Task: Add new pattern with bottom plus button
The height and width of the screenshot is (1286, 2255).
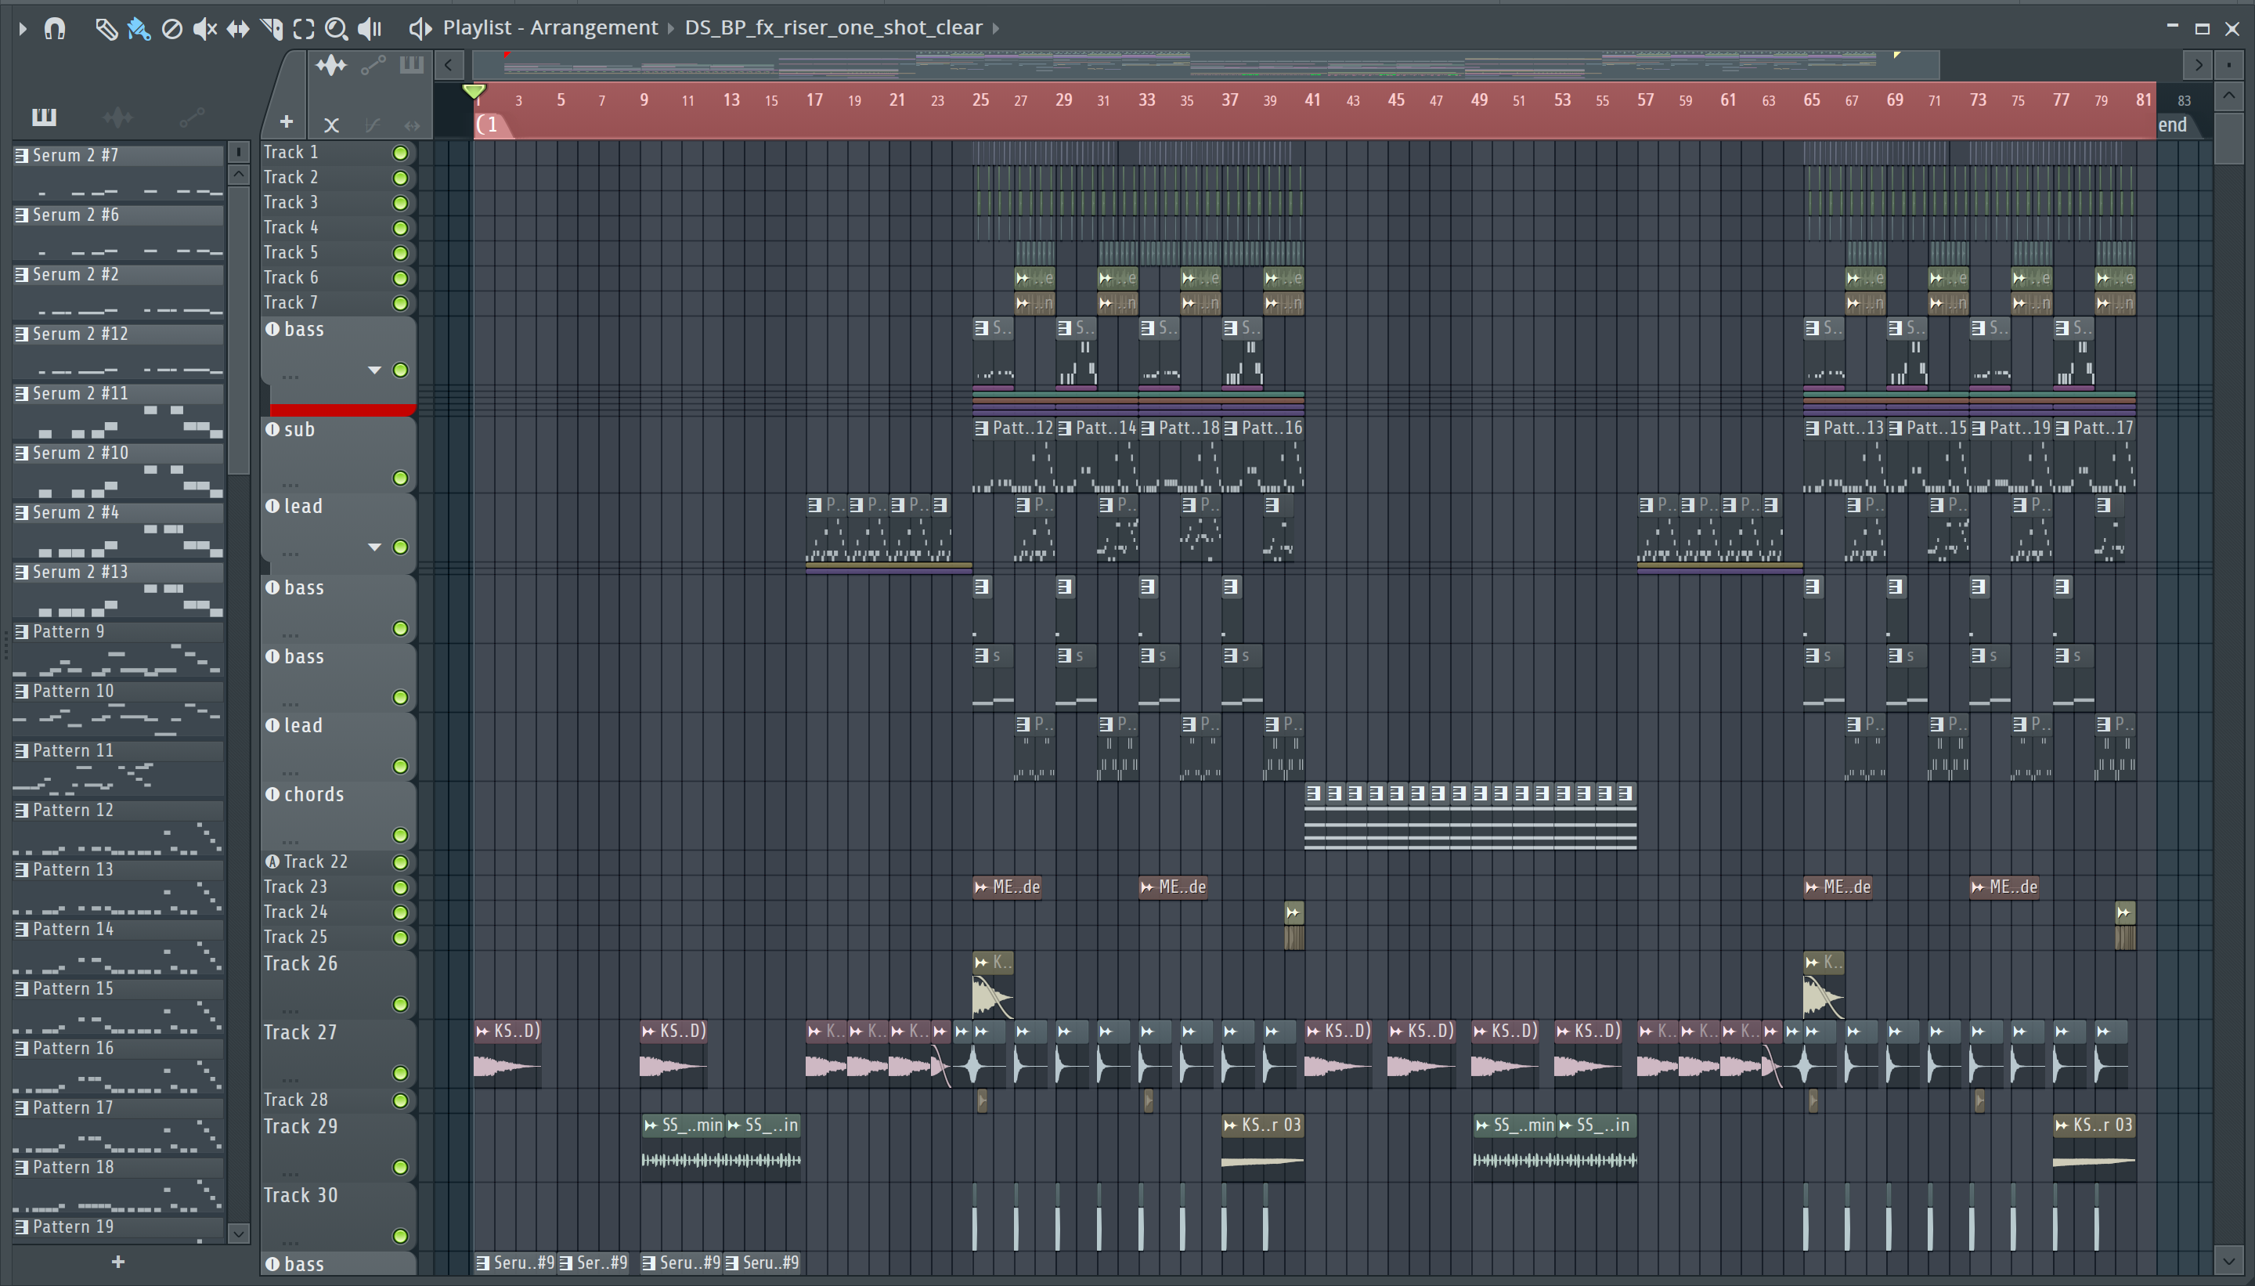Action: 118,1263
